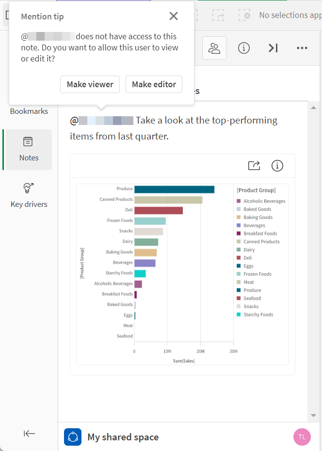Close the Mention tip popup
This screenshot has width=322, height=451.
[174, 16]
